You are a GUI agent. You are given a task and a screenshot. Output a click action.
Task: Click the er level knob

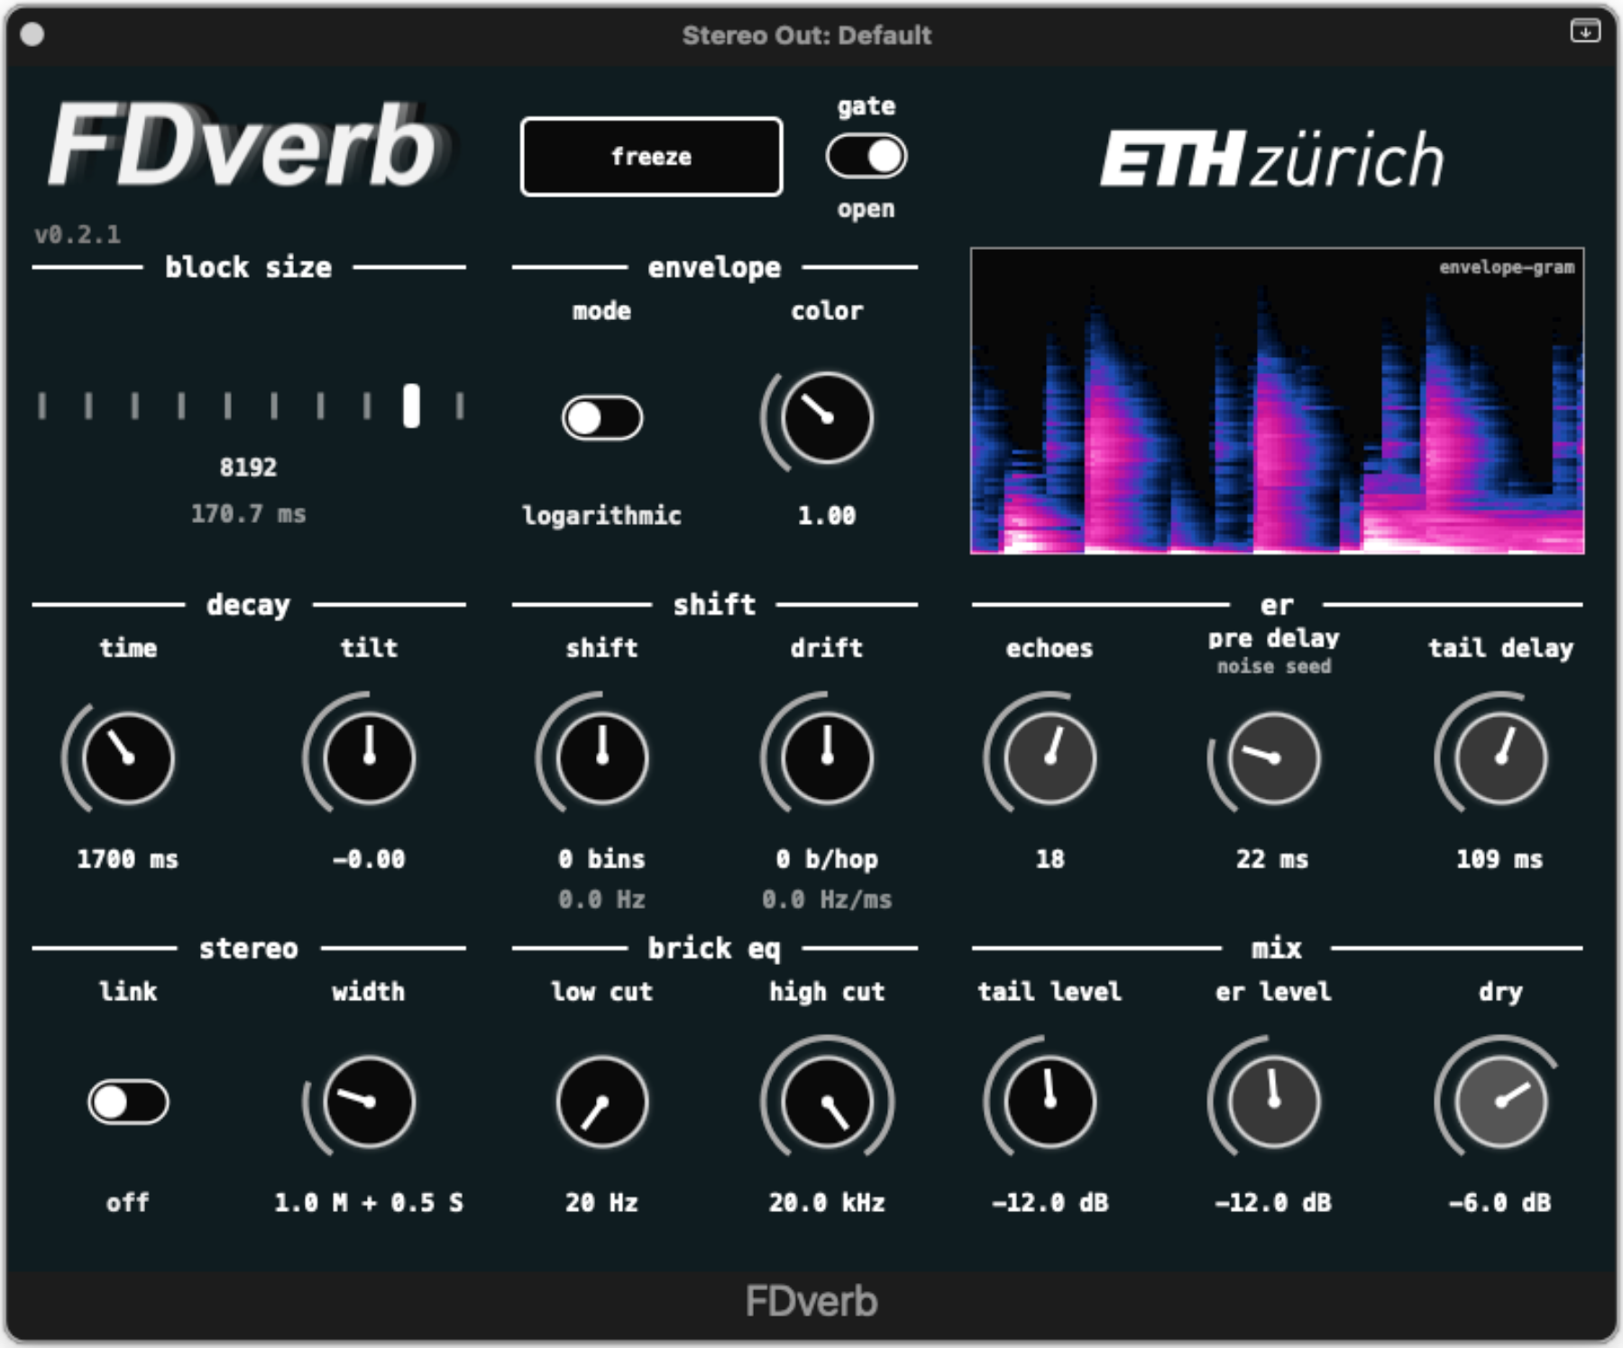pyautogui.click(x=1273, y=1101)
